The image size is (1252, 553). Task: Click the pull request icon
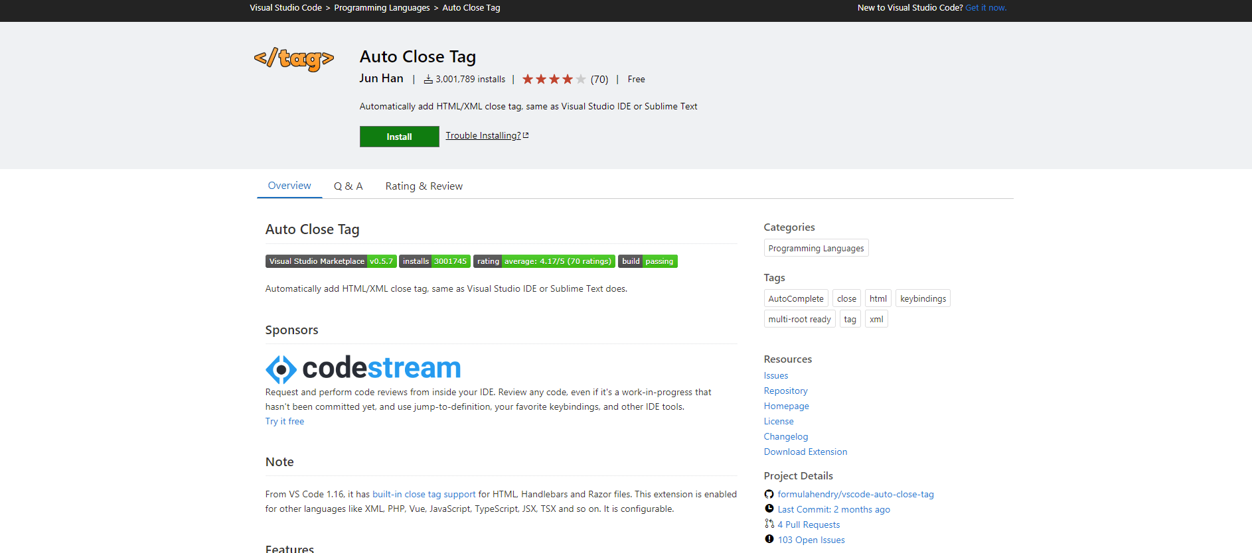point(769,524)
